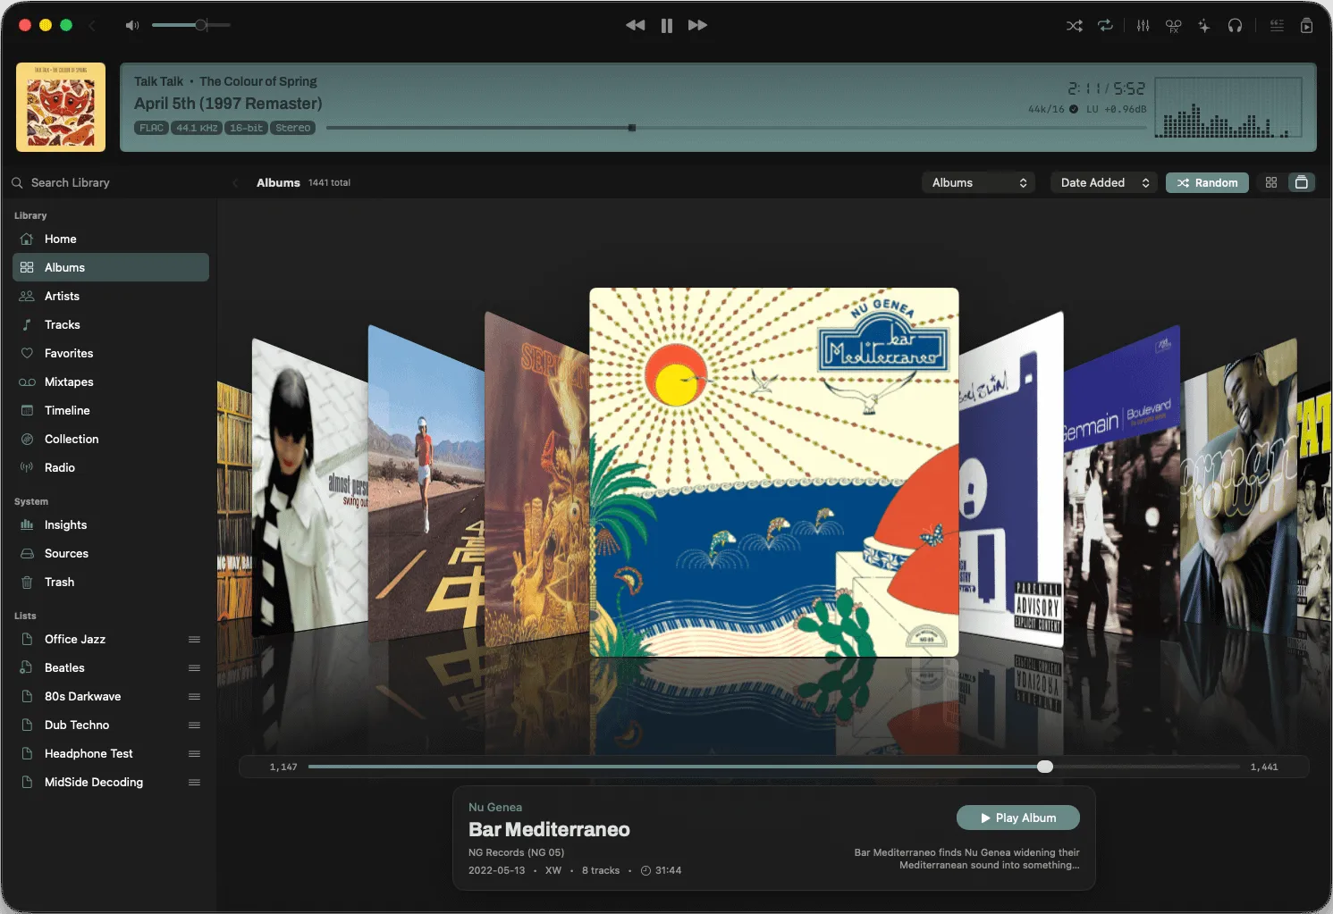Open the Mixtapes section
The image size is (1333, 914).
(111, 382)
